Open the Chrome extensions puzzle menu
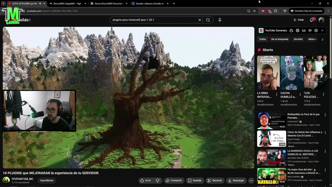Screen dimensions: 332x187 pyautogui.click(x=276, y=11)
